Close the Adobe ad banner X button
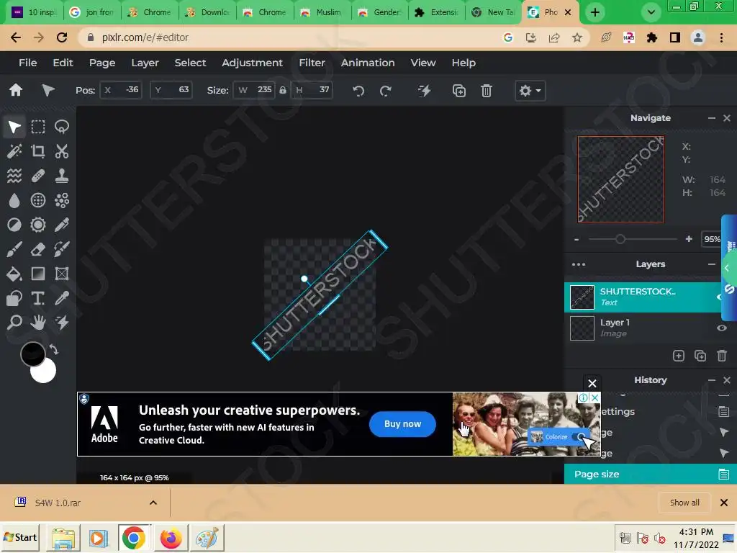Viewport: 737px width, 553px height. click(592, 383)
